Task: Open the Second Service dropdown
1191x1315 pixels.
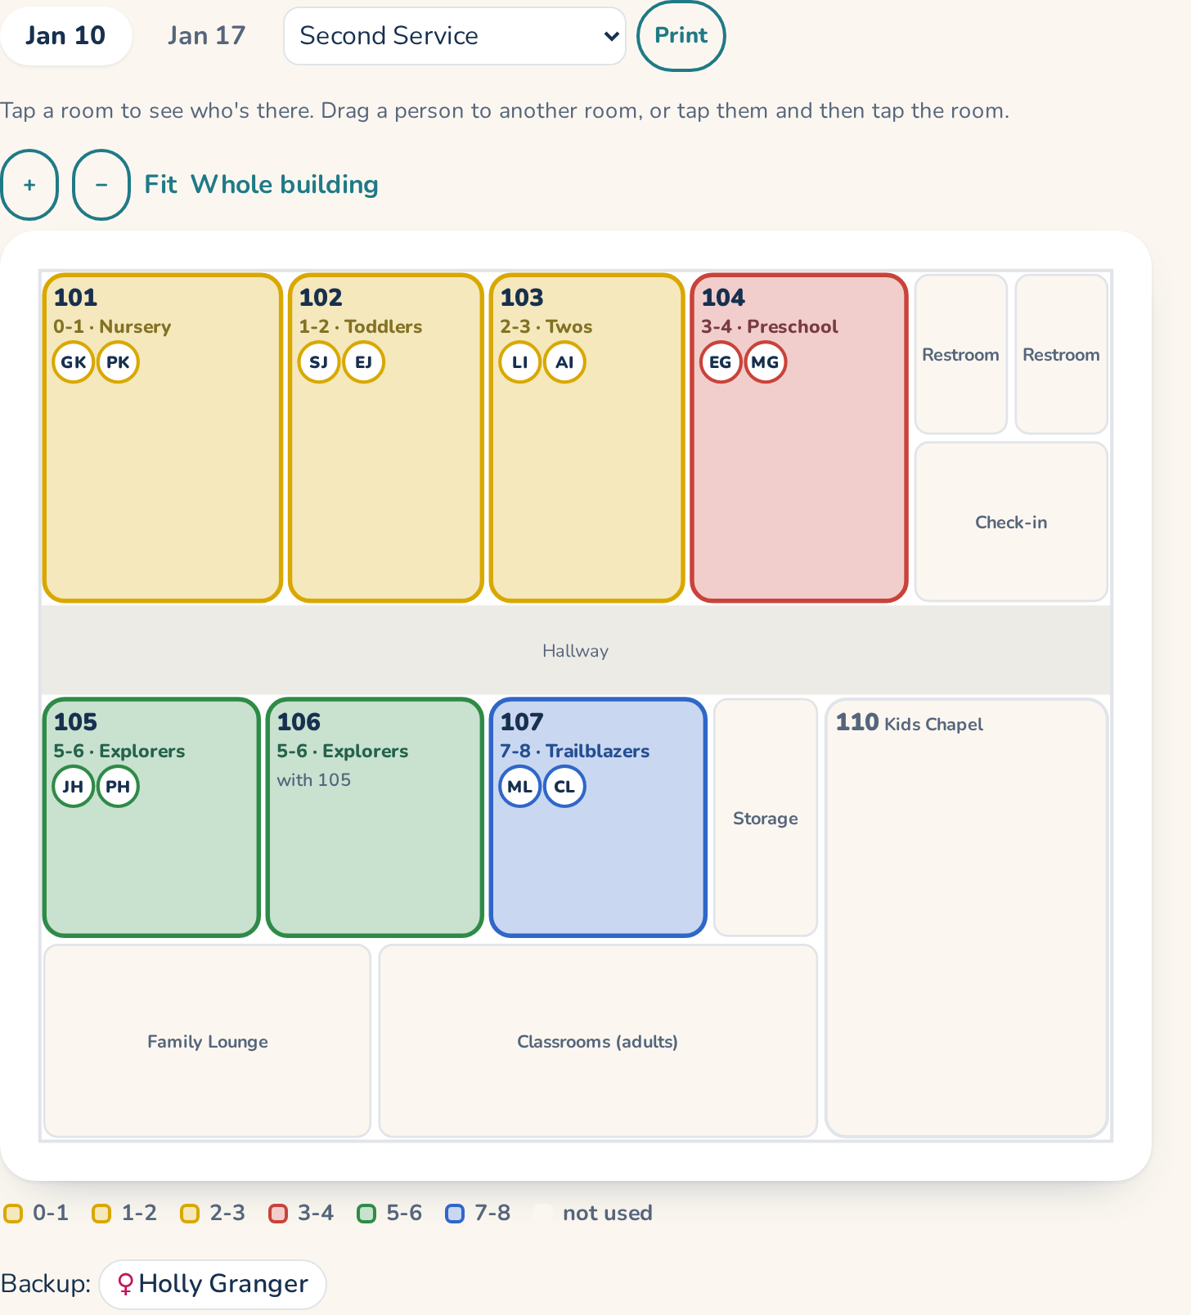Action: (455, 36)
